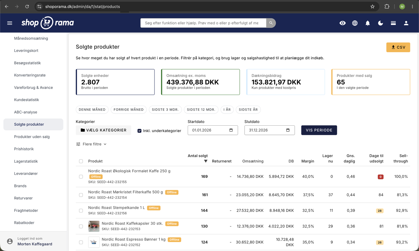Open the user account icon
The width and height of the screenshot is (419, 251).
click(x=406, y=23)
